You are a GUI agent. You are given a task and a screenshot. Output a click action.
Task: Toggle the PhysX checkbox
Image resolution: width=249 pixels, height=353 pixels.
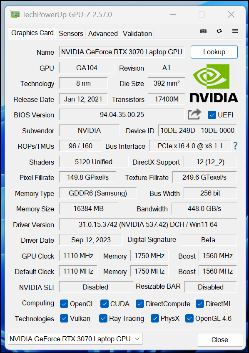155,319
